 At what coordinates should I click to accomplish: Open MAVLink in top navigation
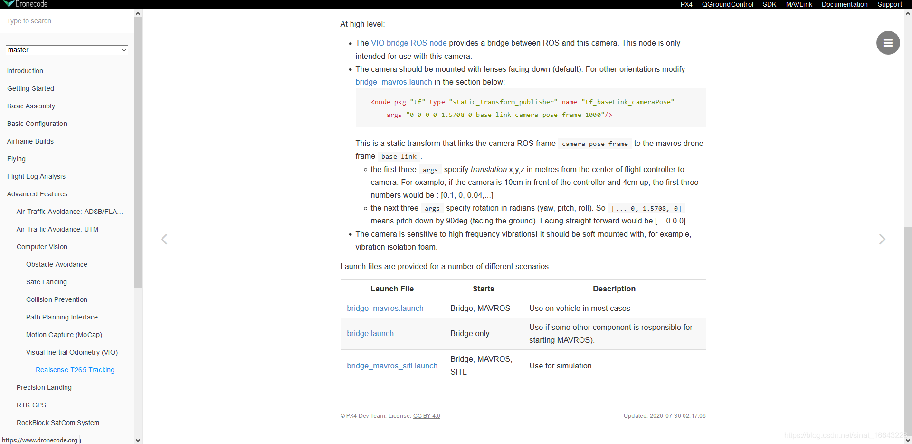pos(799,4)
